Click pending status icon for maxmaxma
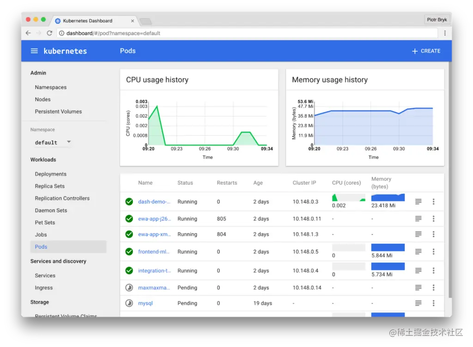Viewport: 473px width, 347px height. click(x=129, y=287)
